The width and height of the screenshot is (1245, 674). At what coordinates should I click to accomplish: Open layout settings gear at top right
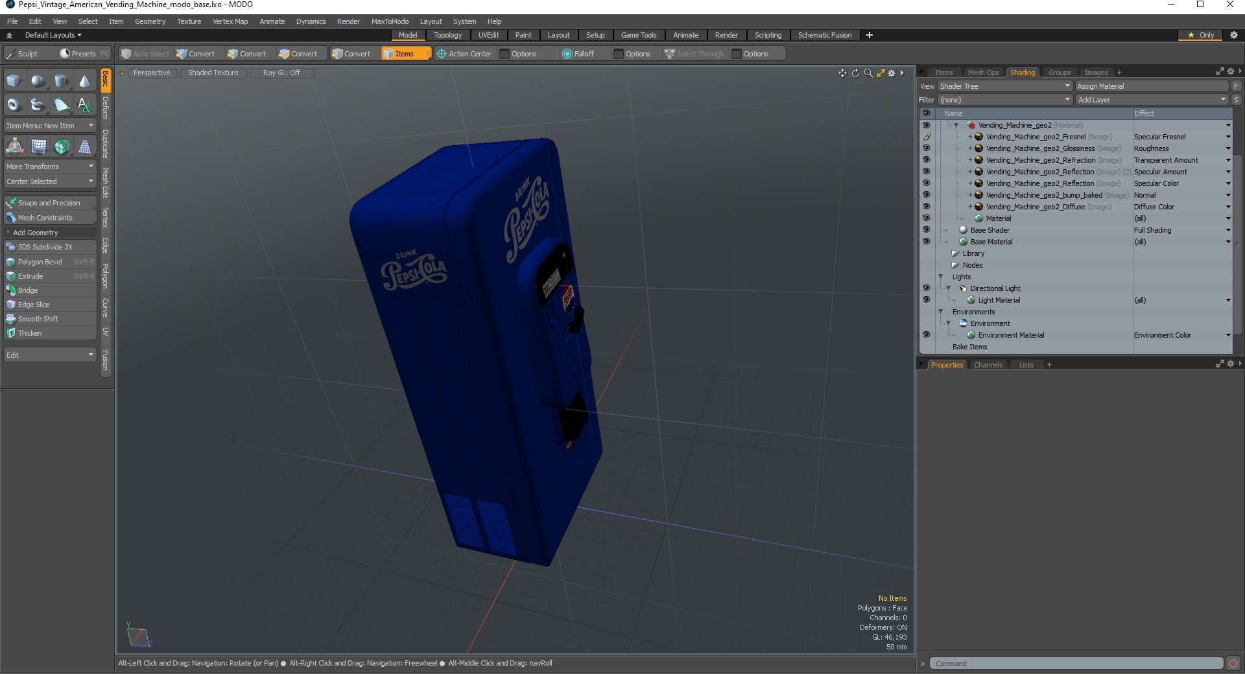pos(1233,35)
